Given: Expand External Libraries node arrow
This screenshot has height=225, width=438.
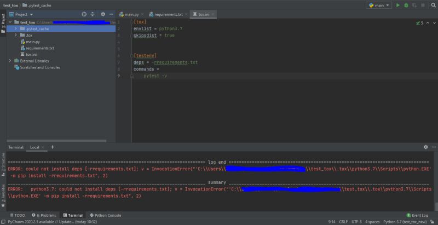Looking at the screenshot, I should [x=10, y=61].
